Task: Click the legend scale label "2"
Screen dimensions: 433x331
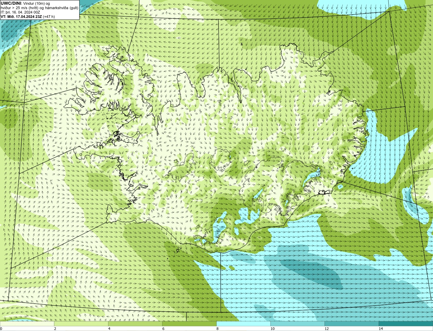Action: click(55, 329)
